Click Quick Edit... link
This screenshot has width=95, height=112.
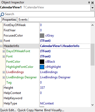(8, 110)
